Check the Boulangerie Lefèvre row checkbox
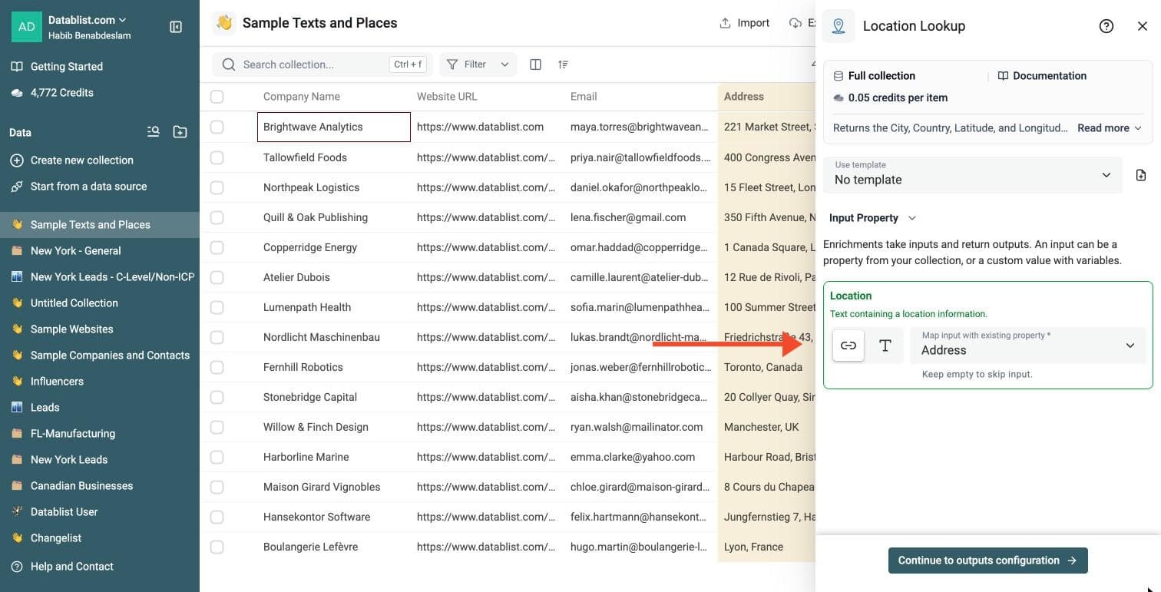 217,547
